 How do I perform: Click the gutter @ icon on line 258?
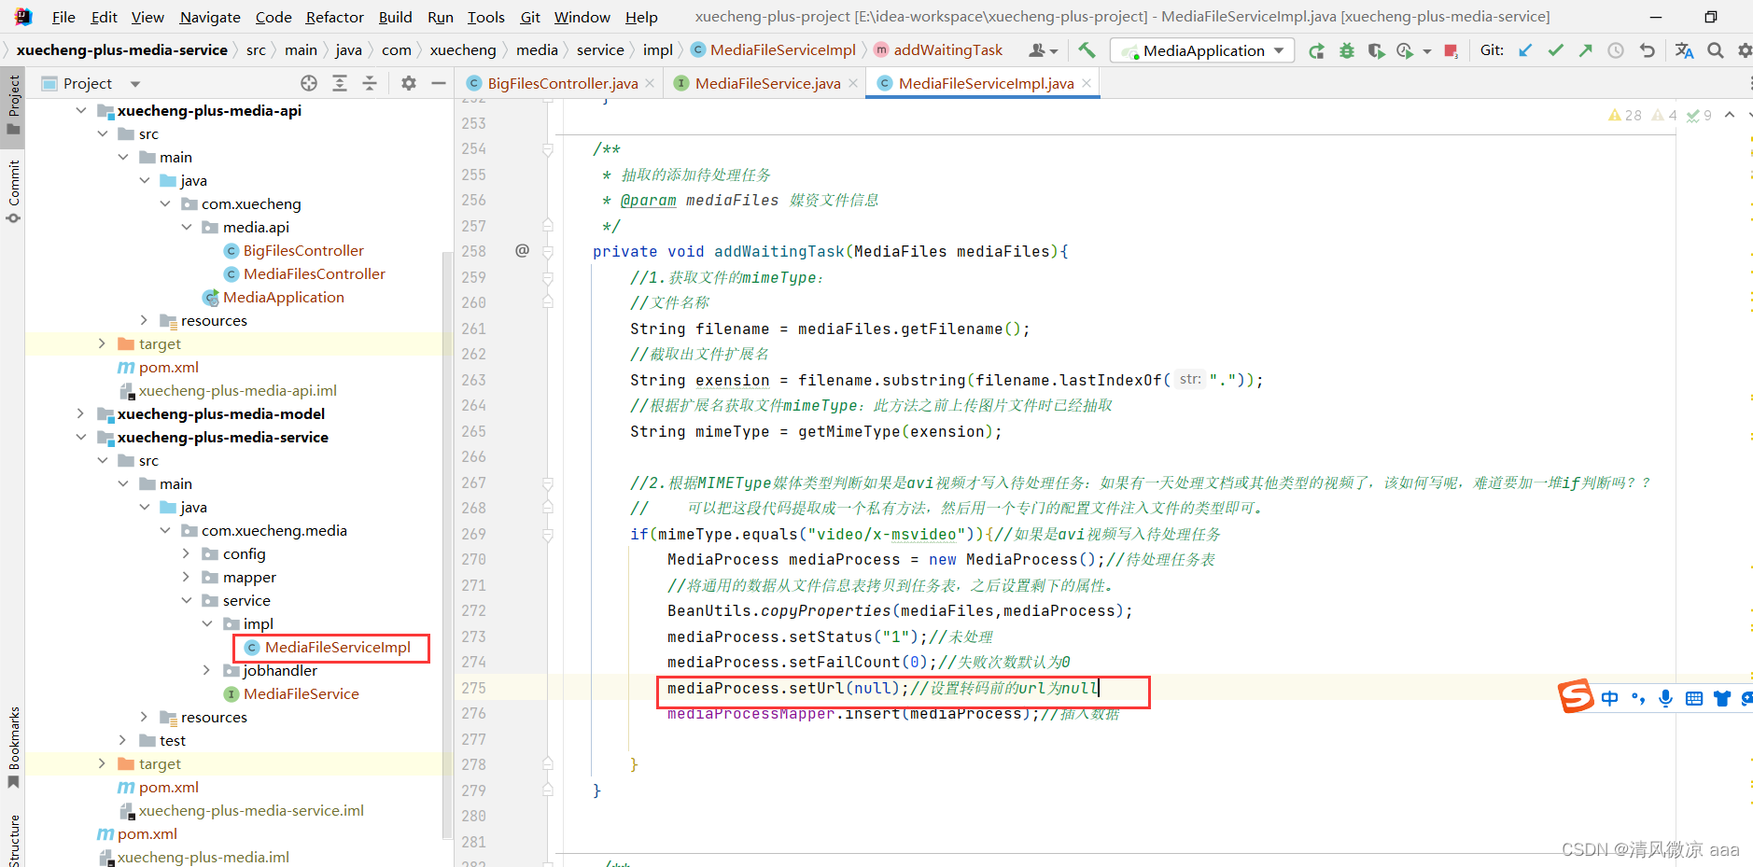(523, 250)
